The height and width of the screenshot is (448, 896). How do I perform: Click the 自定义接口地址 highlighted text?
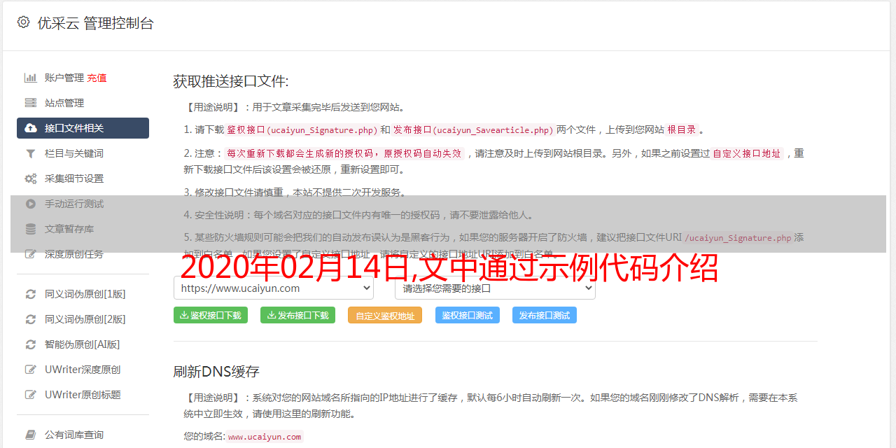tap(746, 153)
